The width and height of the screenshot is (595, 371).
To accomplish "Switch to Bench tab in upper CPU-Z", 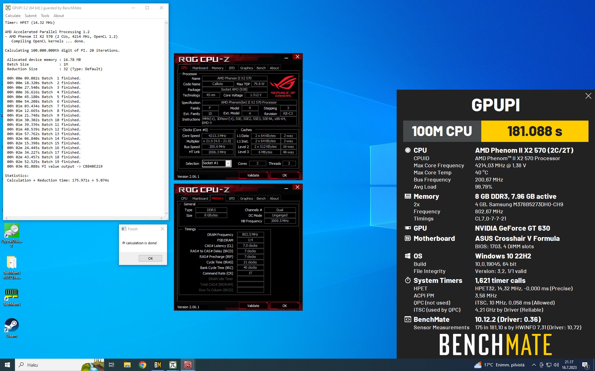I will [x=261, y=68].
